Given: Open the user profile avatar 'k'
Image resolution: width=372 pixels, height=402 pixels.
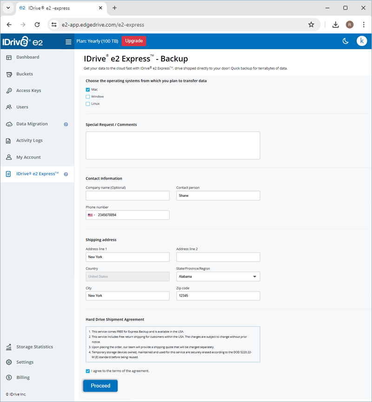Looking at the screenshot, I should pyautogui.click(x=362, y=41).
